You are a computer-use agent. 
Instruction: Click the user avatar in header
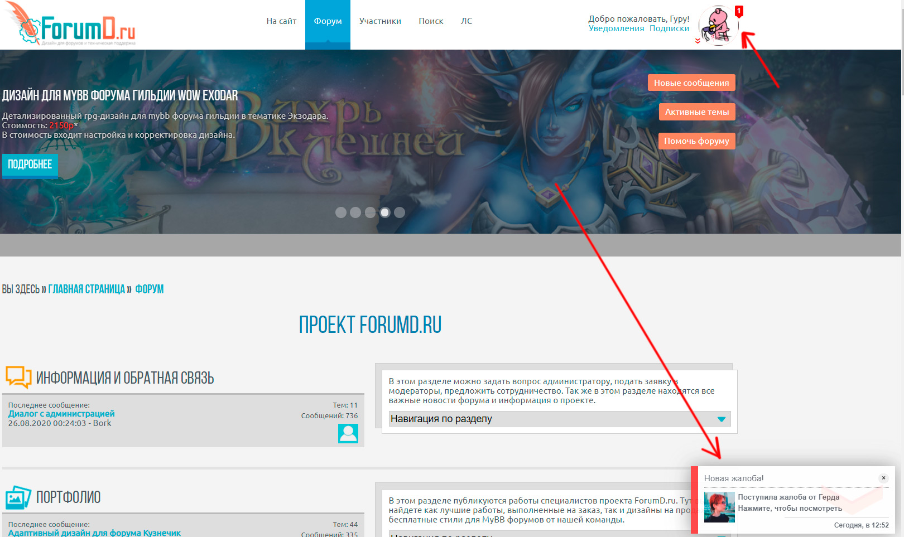718,25
